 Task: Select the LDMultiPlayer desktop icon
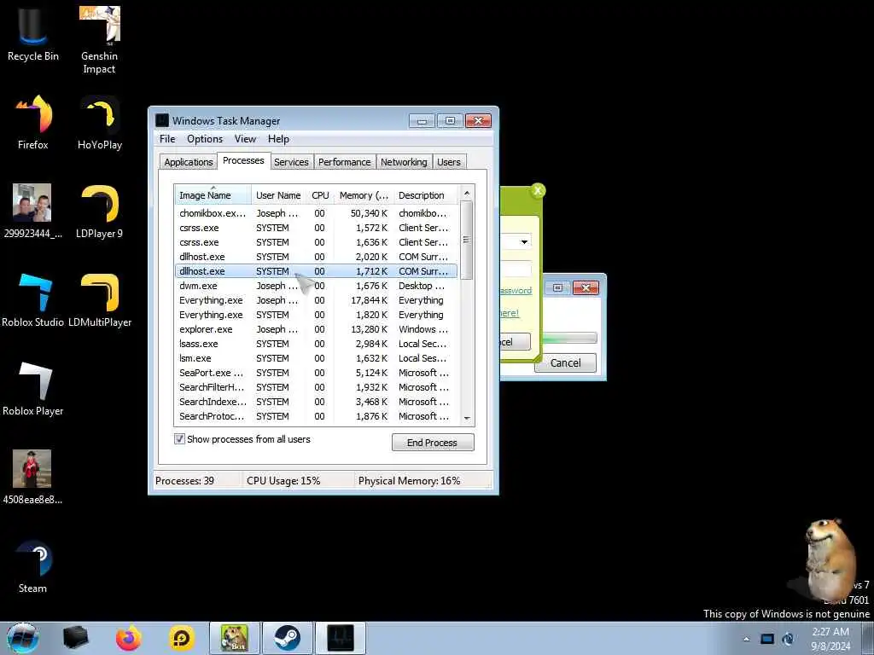[x=100, y=299]
